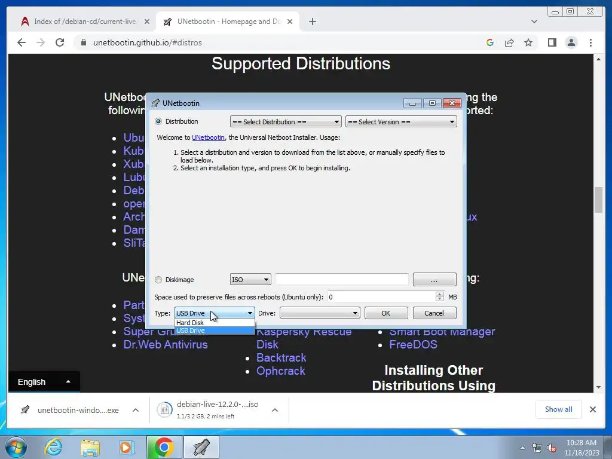Click the persistence space MB field
This screenshot has width=612, height=459.
(381, 297)
